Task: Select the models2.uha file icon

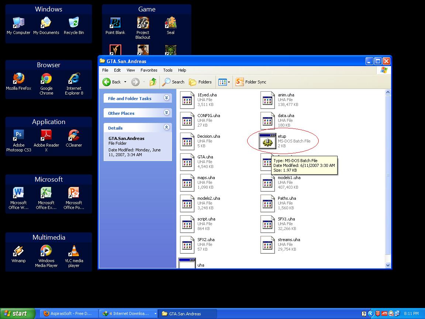Action: point(187,203)
